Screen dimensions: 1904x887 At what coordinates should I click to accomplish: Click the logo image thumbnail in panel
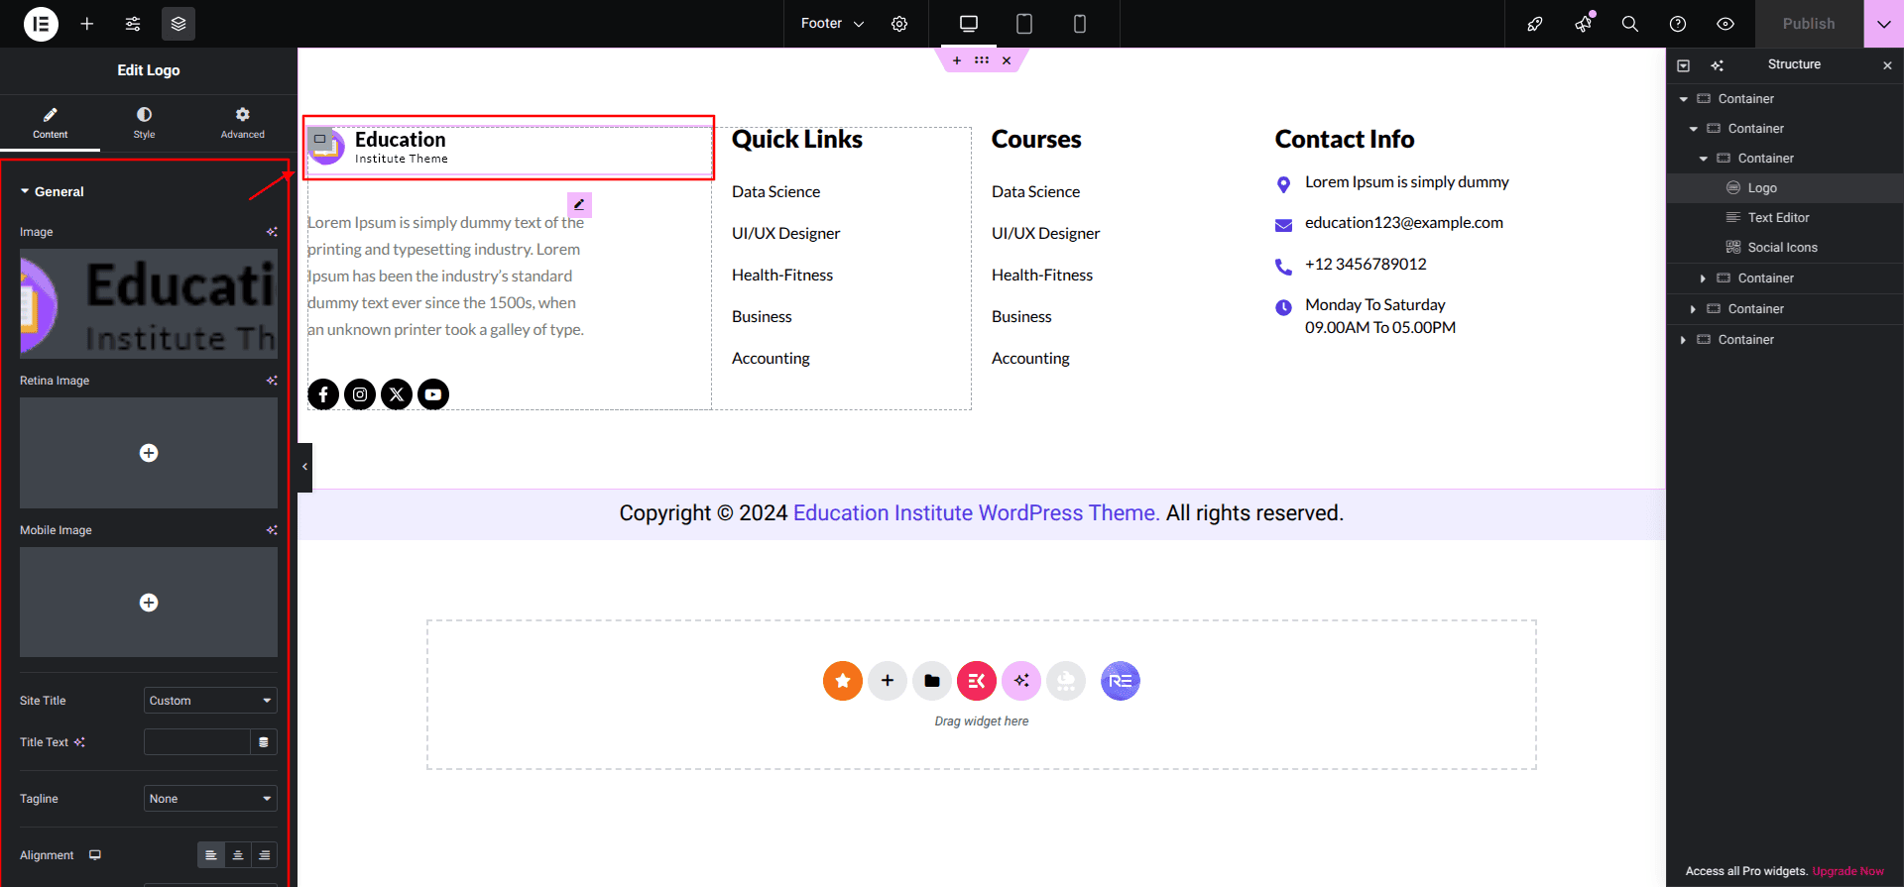point(149,303)
